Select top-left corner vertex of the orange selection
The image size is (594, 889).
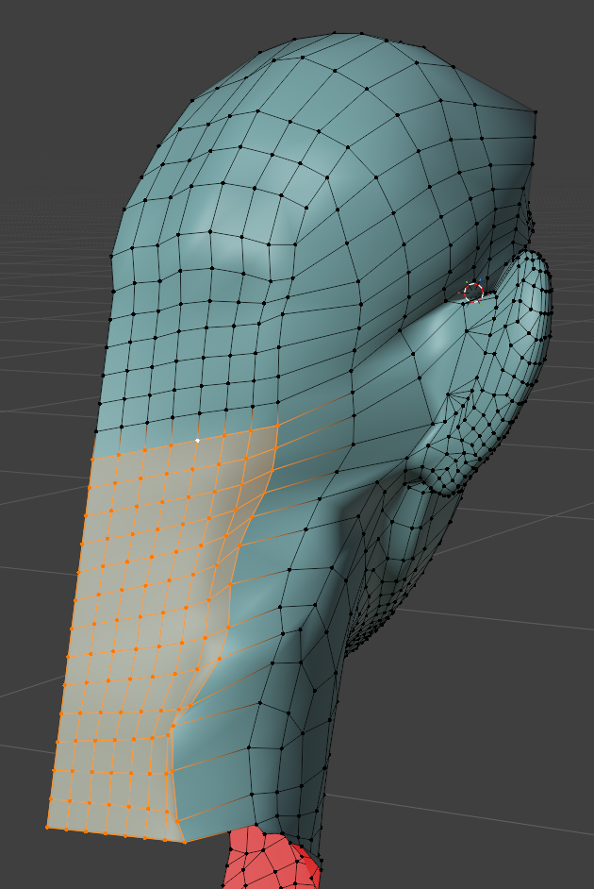91,459
